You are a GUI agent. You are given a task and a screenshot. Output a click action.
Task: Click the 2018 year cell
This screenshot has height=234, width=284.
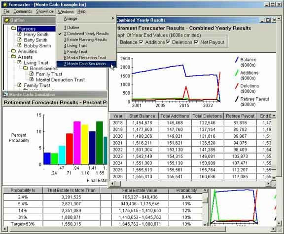pos(118,123)
